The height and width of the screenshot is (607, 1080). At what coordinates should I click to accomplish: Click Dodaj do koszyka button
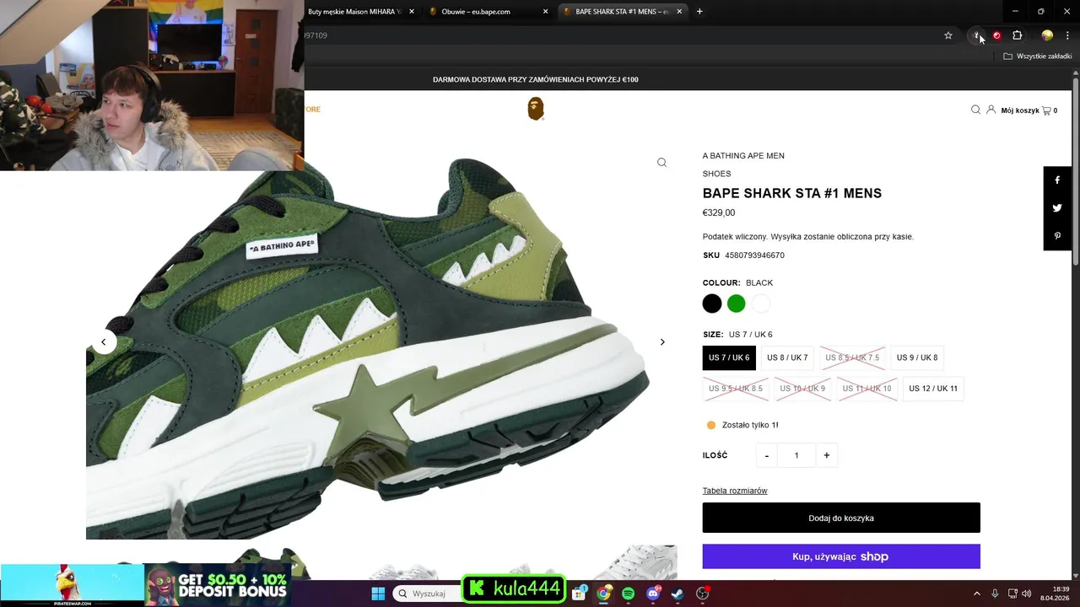[841, 518]
